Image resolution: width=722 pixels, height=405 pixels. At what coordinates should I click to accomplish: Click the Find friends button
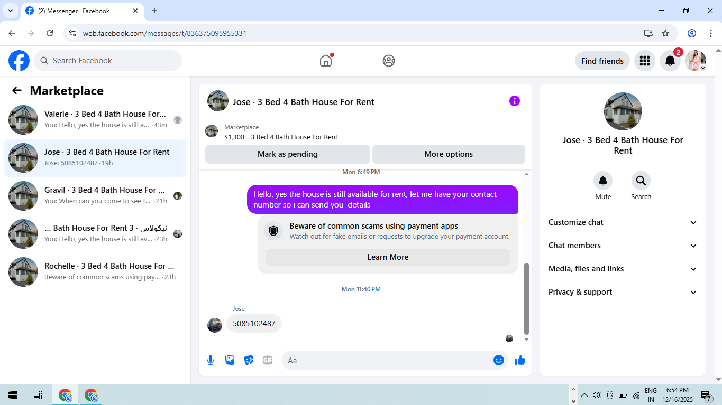[602, 61]
